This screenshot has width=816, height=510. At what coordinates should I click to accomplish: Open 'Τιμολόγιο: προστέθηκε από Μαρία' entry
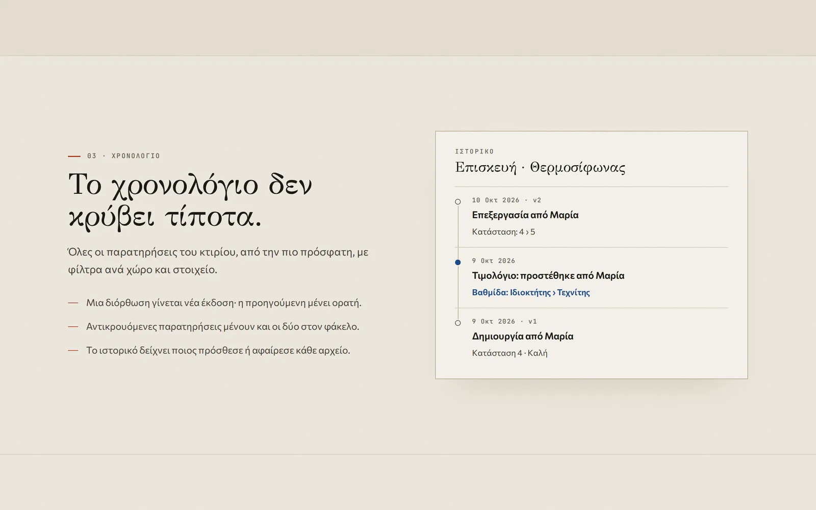pos(548,276)
